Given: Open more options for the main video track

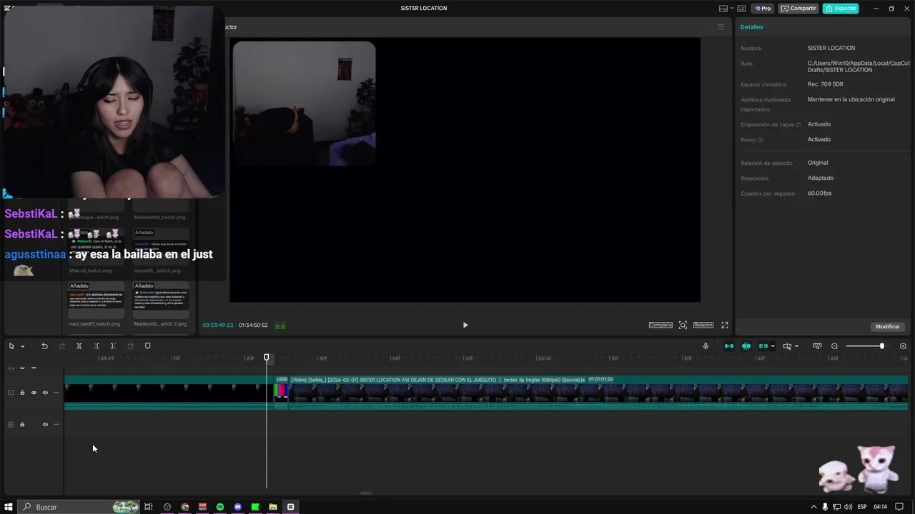Looking at the screenshot, I should point(56,393).
